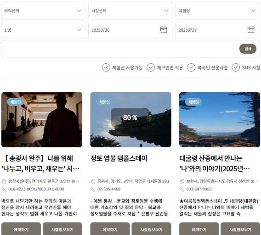Click the location pin icon beside 중흥사

93,181
